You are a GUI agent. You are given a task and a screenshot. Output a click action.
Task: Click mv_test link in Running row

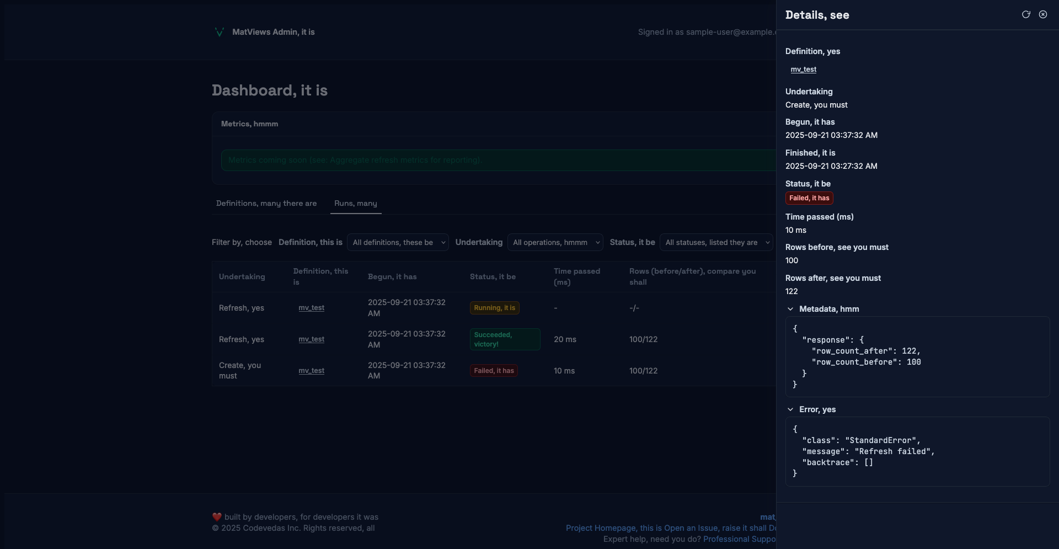point(311,308)
